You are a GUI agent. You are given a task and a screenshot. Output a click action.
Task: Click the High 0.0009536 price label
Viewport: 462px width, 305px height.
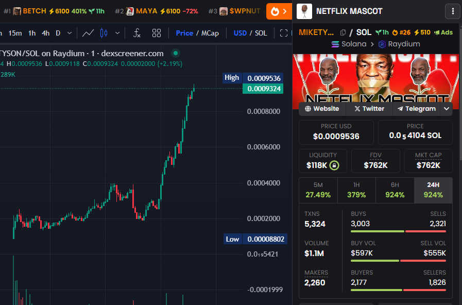click(253, 78)
